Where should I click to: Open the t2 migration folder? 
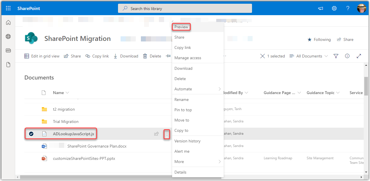tap(64, 109)
